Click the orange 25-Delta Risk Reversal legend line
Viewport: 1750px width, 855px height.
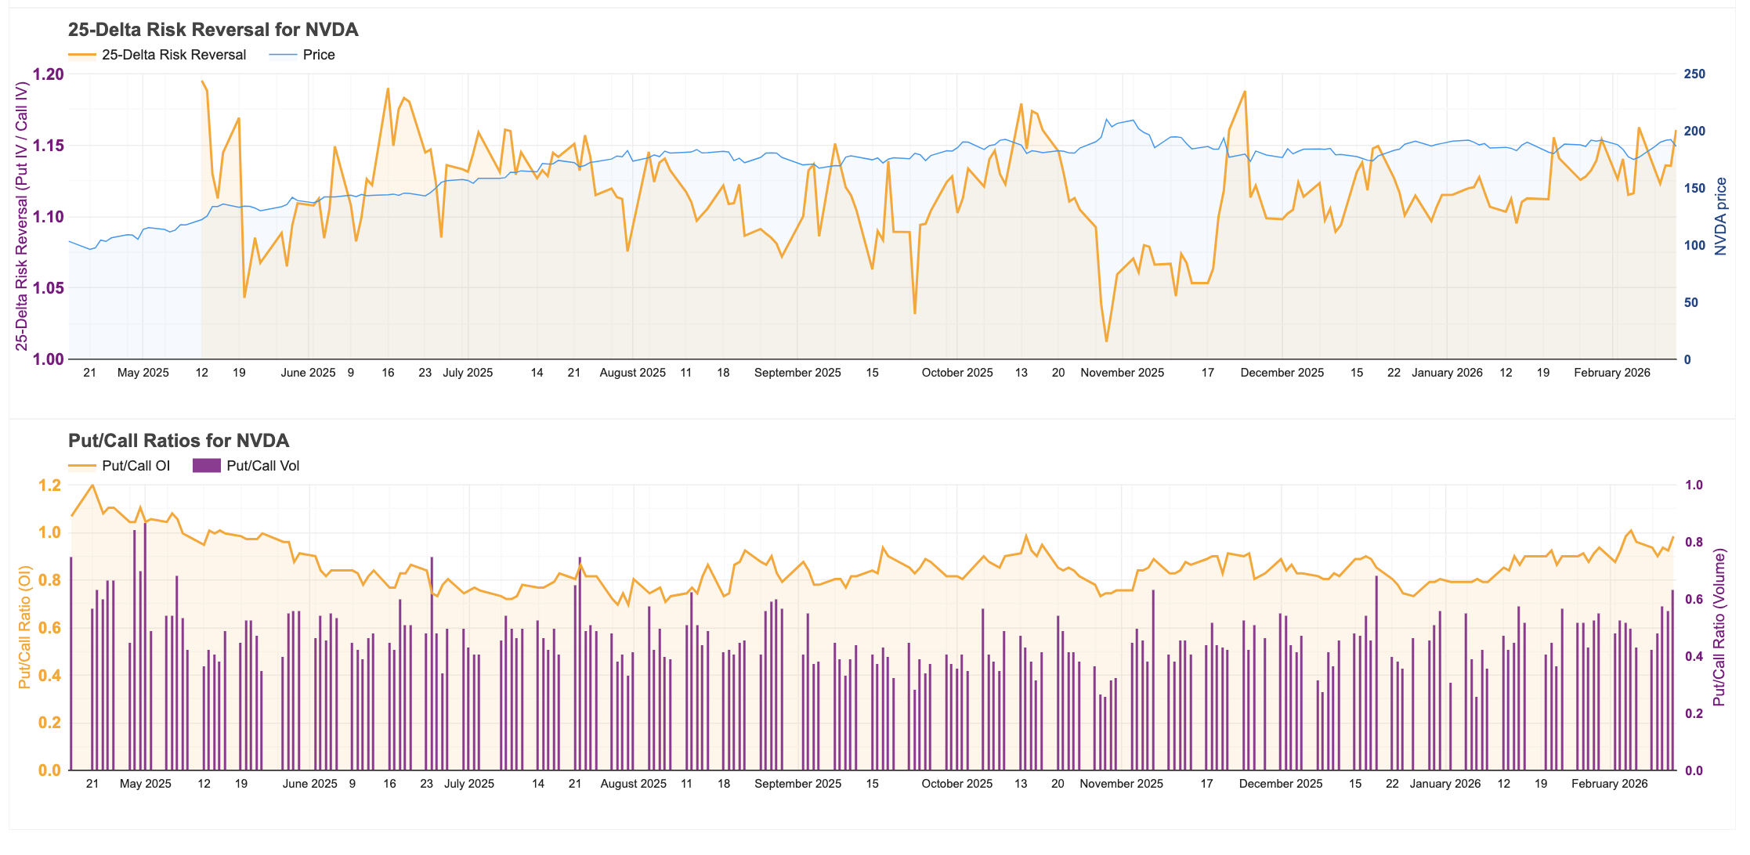point(82,55)
